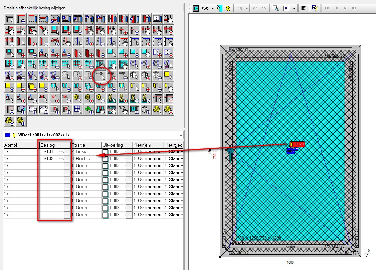The width and height of the screenshot is (376, 270).
Task: Click the screw with cursor arrow icon
Action: point(112,98)
